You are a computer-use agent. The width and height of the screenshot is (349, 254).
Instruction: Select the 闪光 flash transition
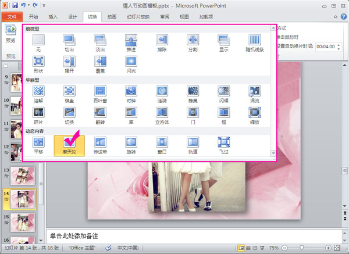131,65
